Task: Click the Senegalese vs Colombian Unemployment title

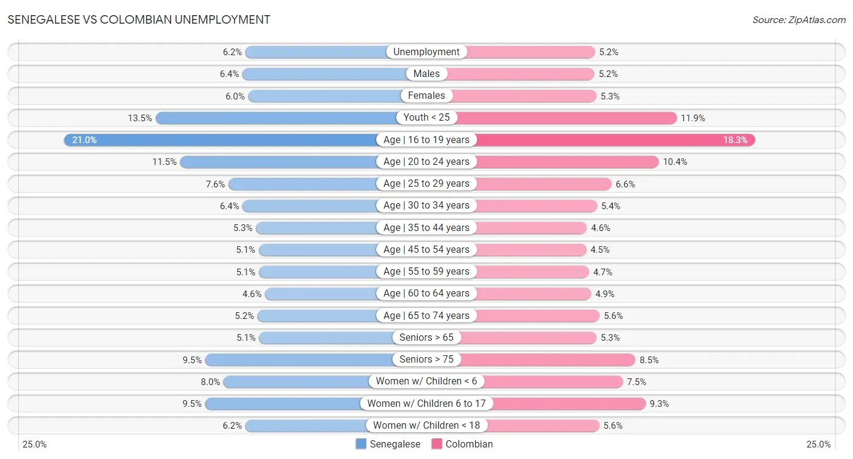Action: tap(139, 19)
